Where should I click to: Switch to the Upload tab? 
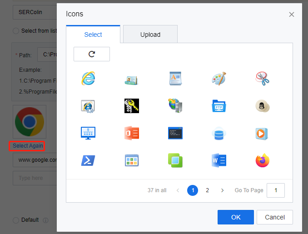(x=150, y=34)
